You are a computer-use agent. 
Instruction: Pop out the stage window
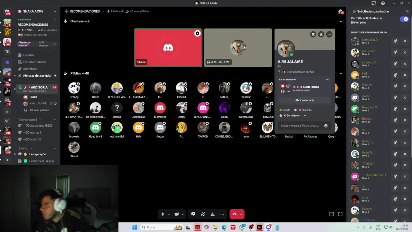(x=332, y=214)
